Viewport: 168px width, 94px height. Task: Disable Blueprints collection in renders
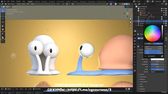coord(166,11)
